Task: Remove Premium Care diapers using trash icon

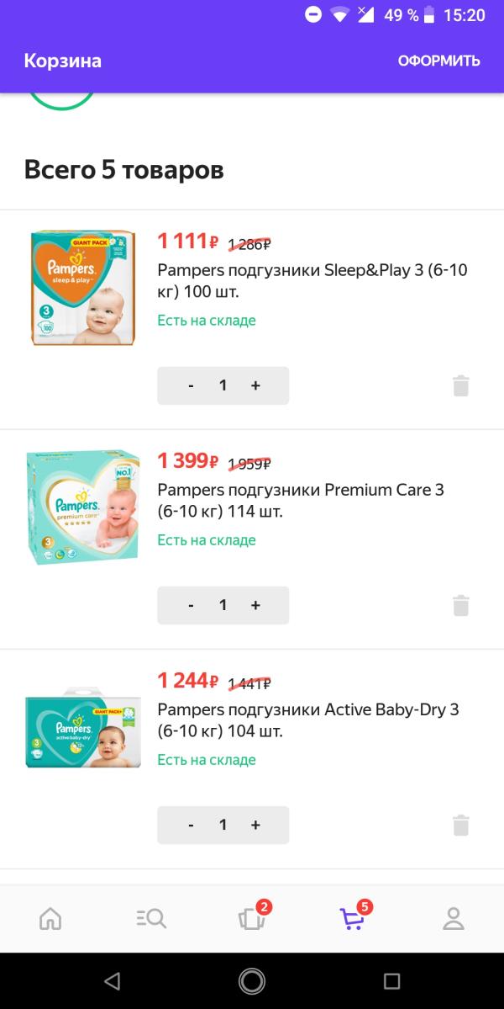Action: tap(461, 606)
